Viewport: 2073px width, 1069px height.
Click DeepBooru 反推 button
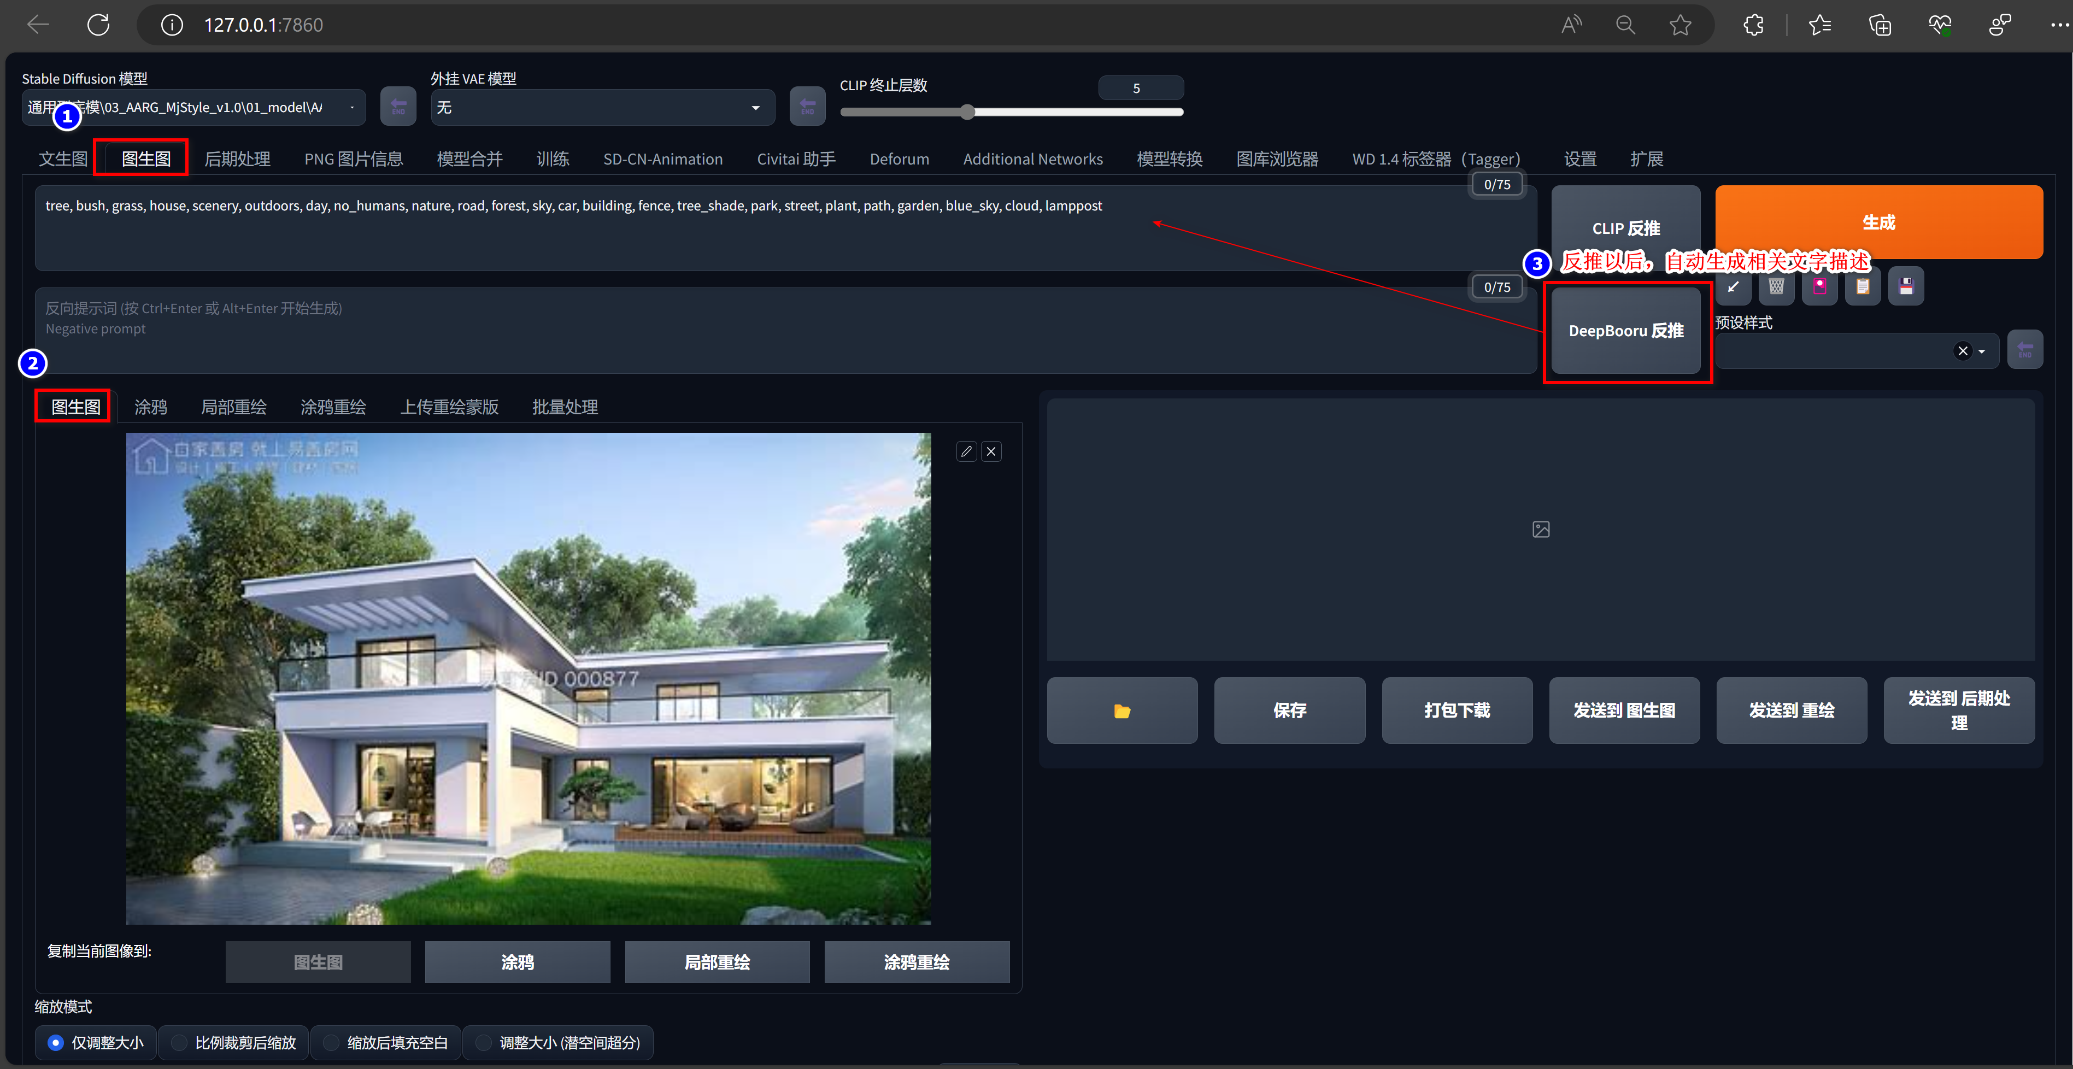(x=1625, y=331)
